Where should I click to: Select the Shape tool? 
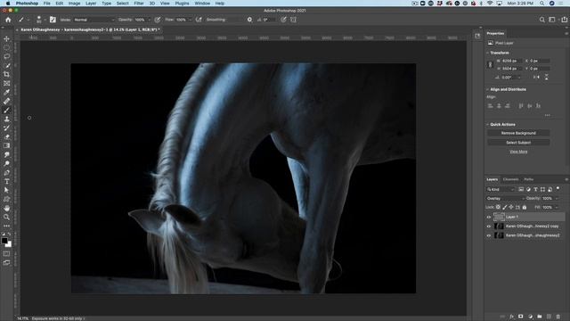(x=6, y=199)
